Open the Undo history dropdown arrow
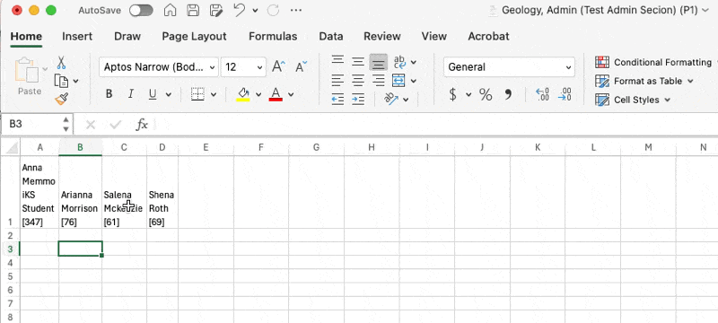Image resolution: width=718 pixels, height=323 pixels. tap(255, 11)
